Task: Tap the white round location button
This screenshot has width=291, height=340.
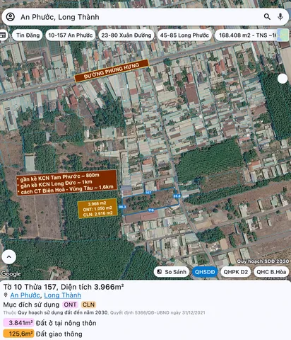Action: tap(283, 79)
